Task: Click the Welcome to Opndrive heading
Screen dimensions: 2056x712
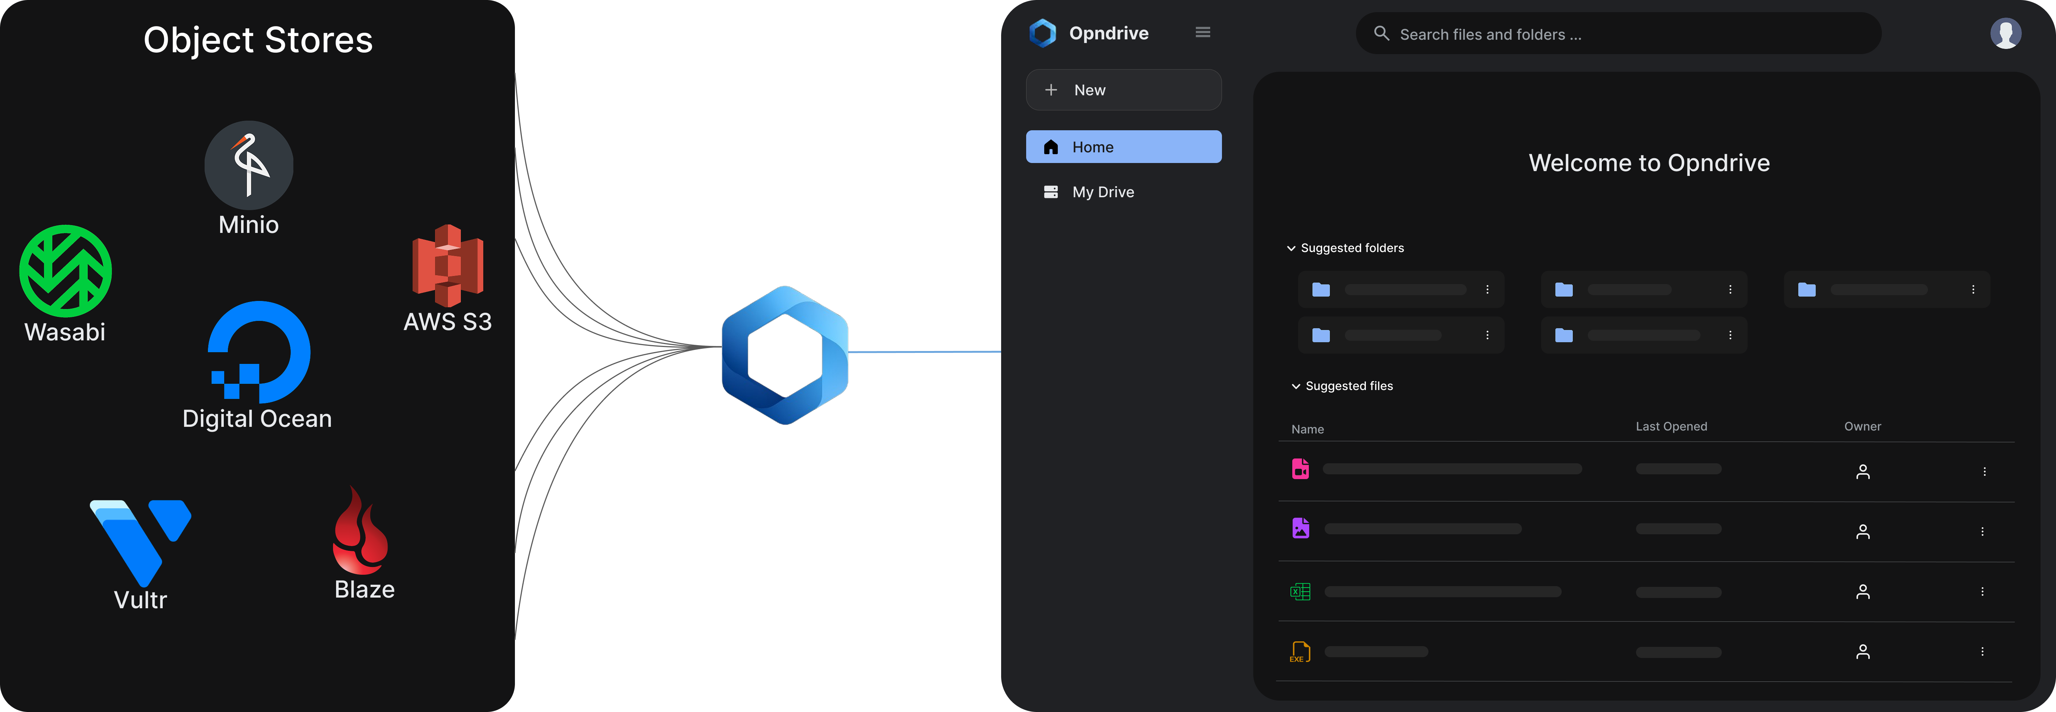Action: coord(1649,163)
